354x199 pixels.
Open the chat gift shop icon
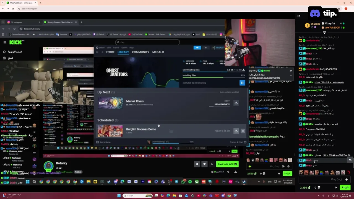tap(319, 188)
